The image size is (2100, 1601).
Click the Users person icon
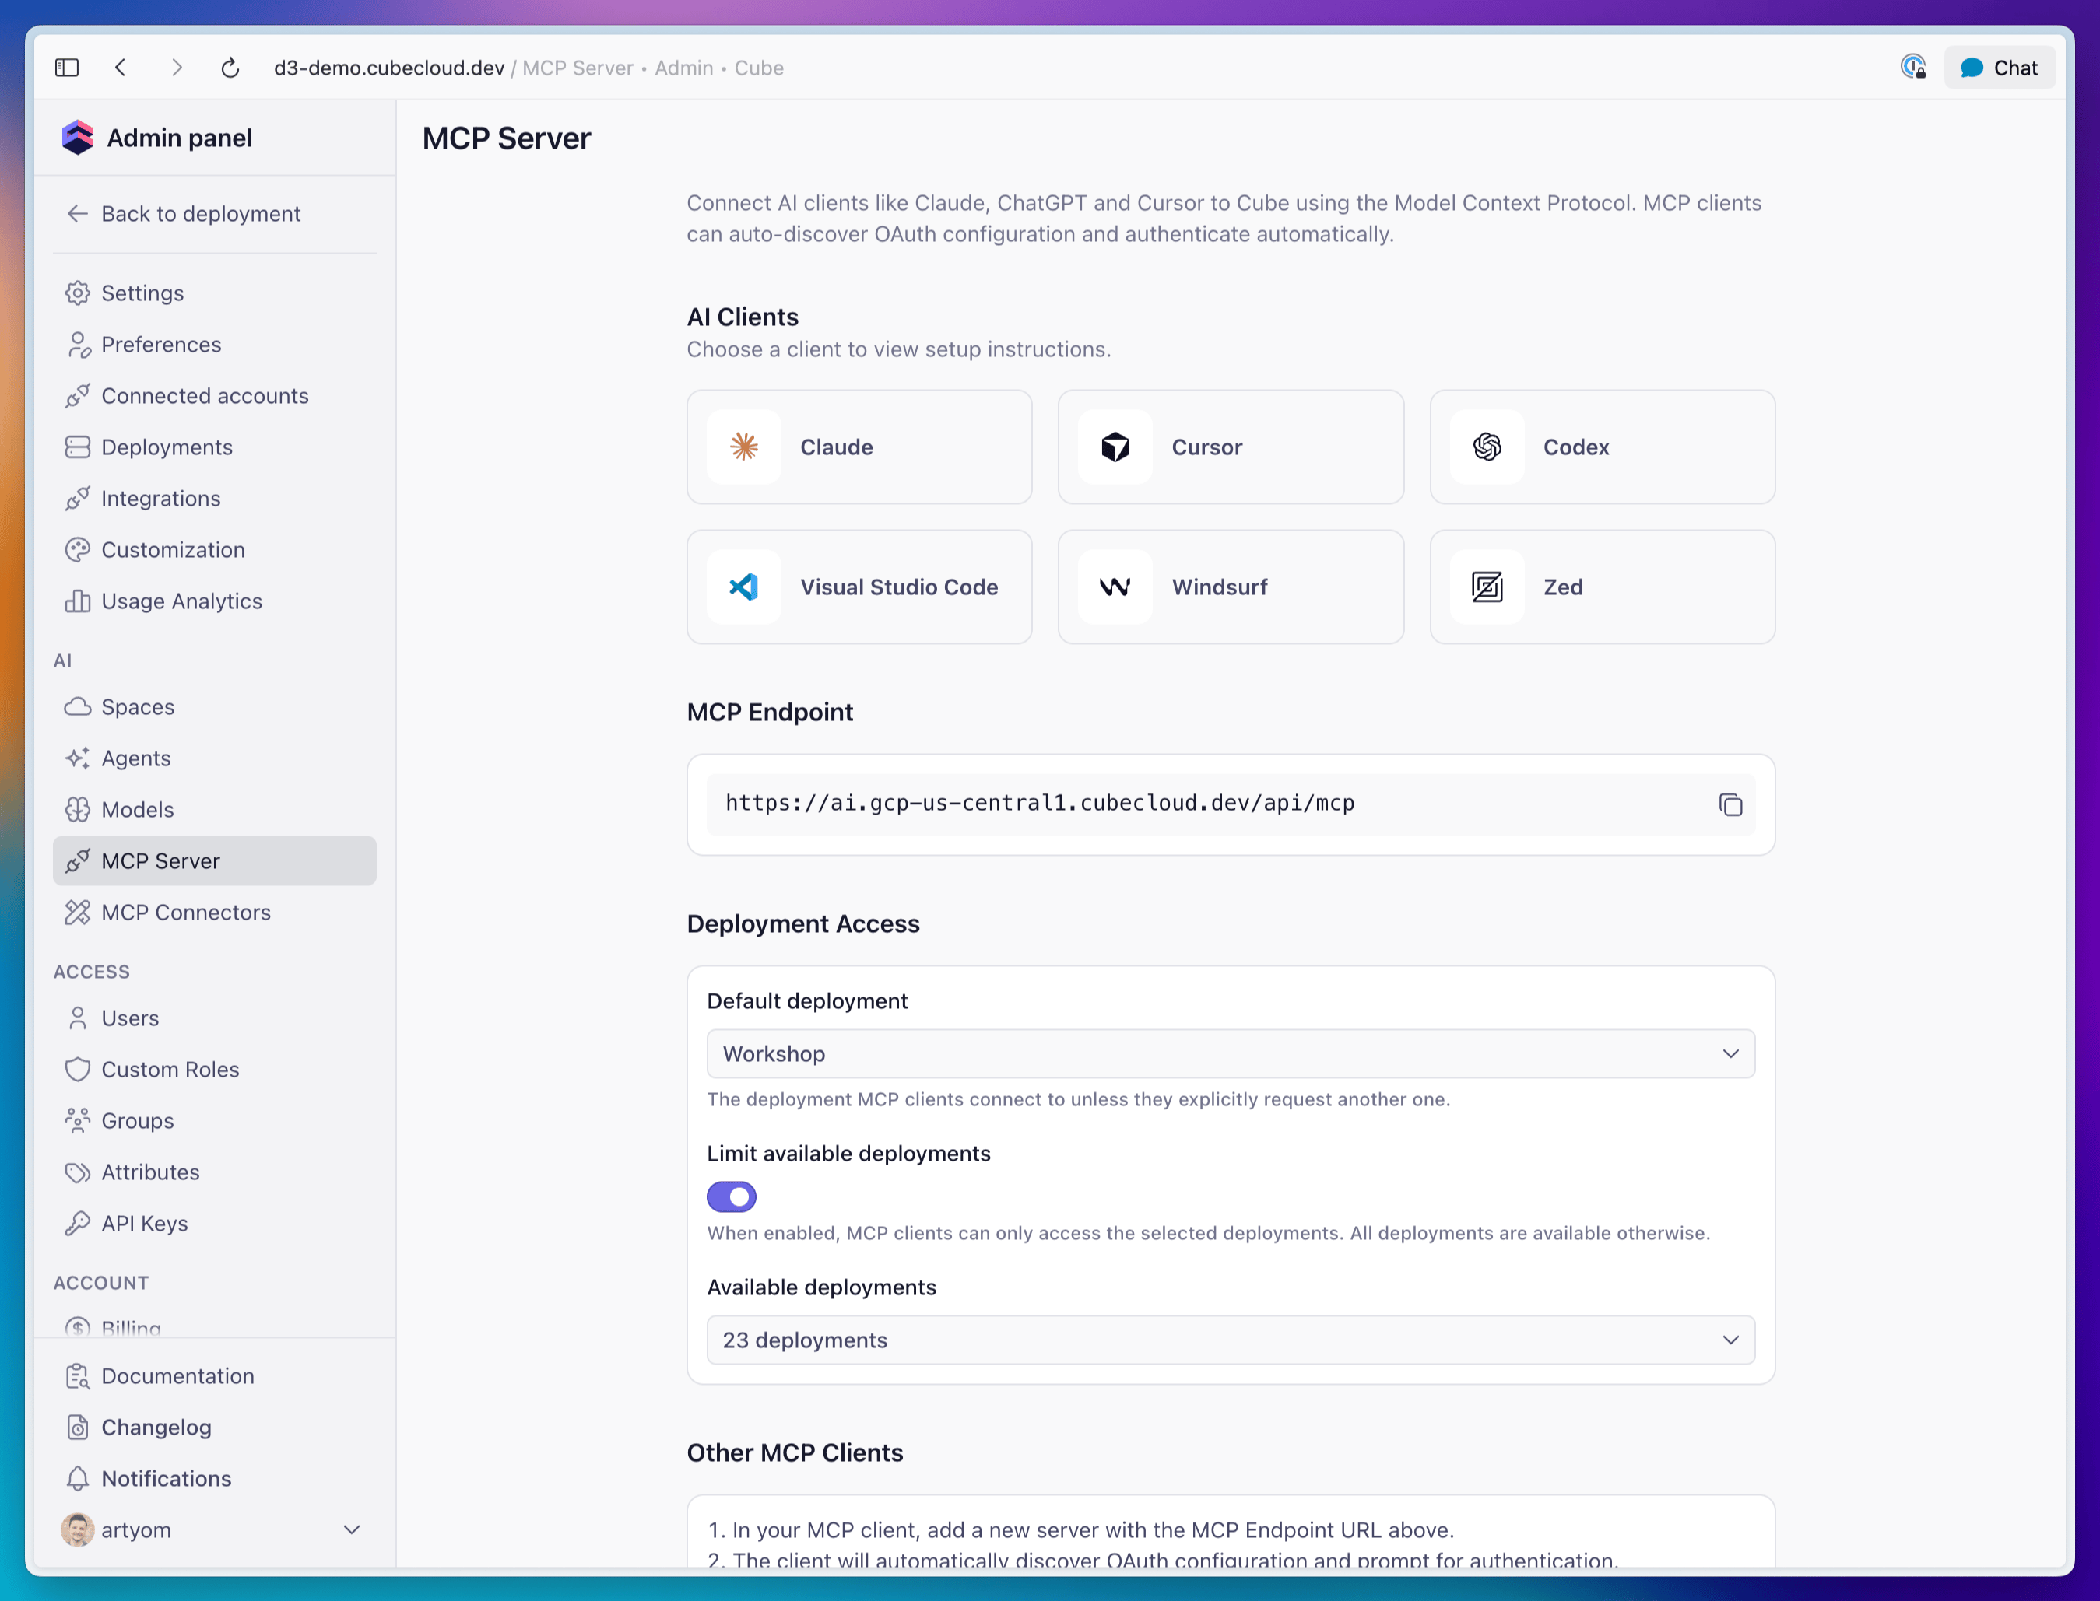pyautogui.click(x=77, y=1018)
